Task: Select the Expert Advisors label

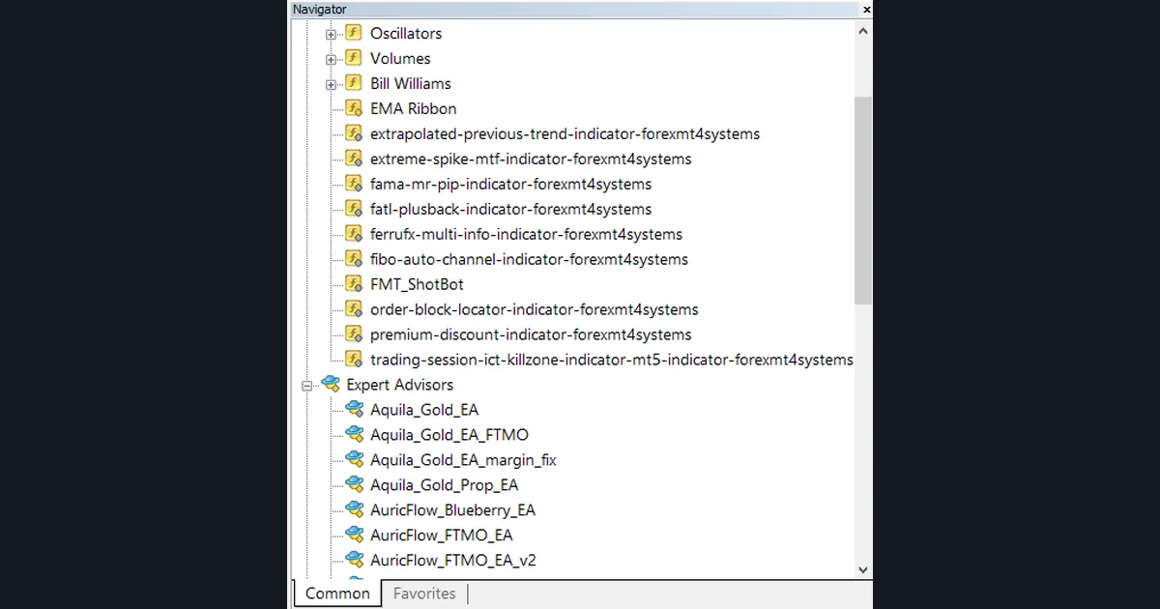Action: 400,385
